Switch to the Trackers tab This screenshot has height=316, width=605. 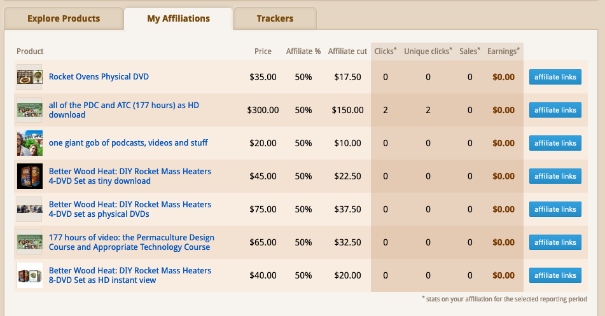(x=275, y=18)
